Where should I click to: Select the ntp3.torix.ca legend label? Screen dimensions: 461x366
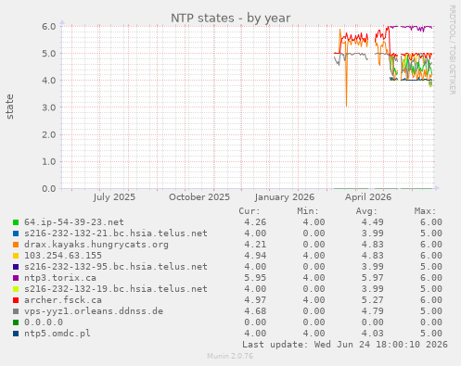pos(60,278)
